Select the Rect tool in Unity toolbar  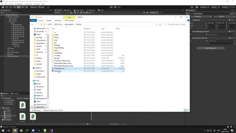(19, 7)
